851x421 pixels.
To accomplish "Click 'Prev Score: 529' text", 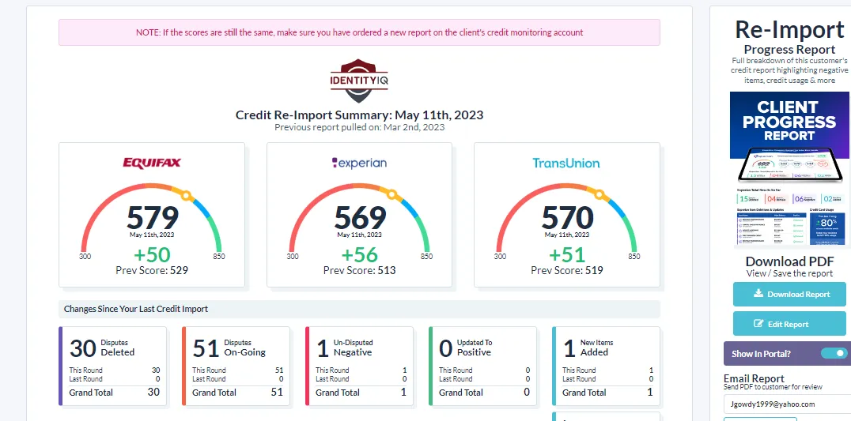I will click(151, 270).
